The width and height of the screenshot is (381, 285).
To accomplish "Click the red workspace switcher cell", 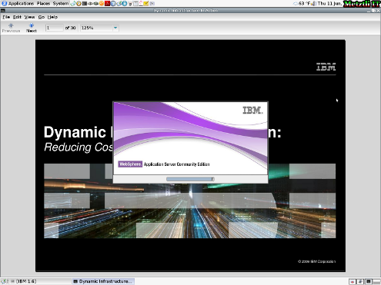I will (x=353, y=281).
